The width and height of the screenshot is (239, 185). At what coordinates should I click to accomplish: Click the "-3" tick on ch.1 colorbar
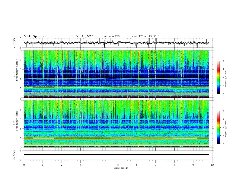(222, 61)
